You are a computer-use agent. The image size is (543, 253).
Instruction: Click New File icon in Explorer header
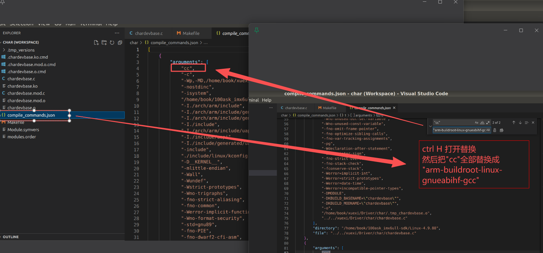pyautogui.click(x=96, y=42)
